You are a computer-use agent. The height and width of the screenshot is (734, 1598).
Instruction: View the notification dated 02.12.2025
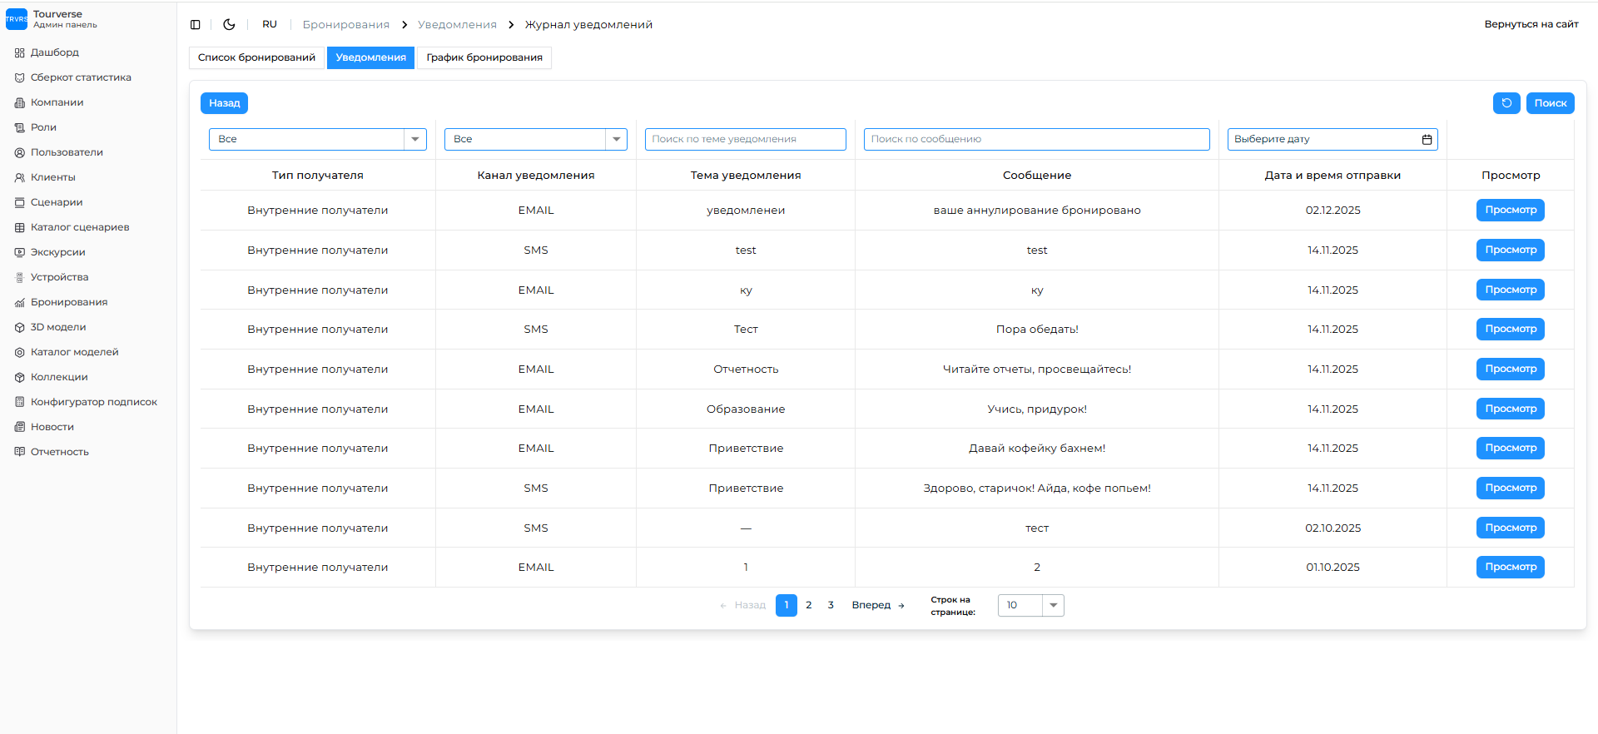[x=1510, y=211]
